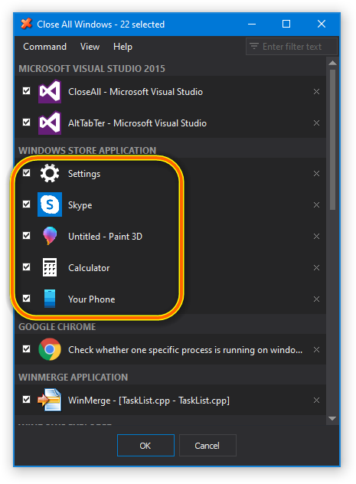The width and height of the screenshot is (356, 484).
Task: Select the 'Skype' title text
Action: tap(80, 205)
